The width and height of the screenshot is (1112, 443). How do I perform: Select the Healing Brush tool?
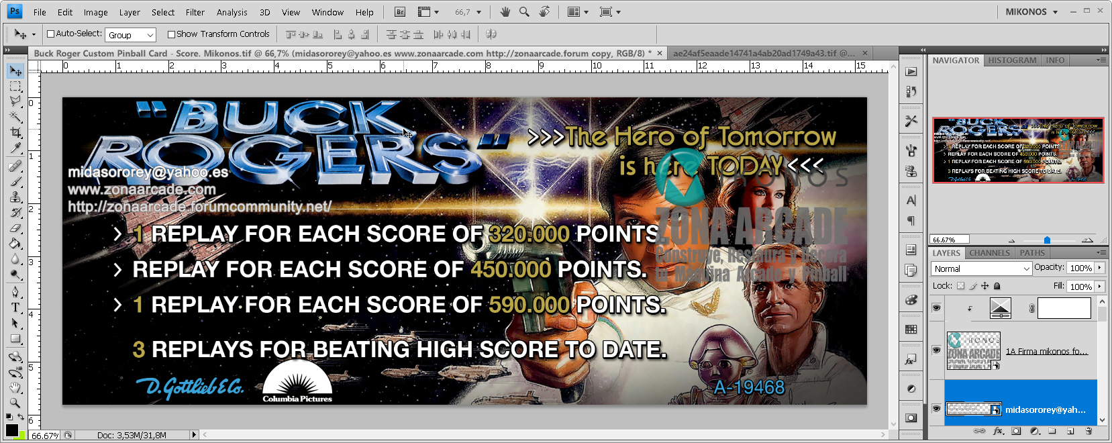pyautogui.click(x=15, y=166)
